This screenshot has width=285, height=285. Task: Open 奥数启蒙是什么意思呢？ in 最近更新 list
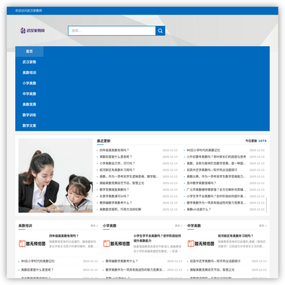pyautogui.click(x=116, y=157)
